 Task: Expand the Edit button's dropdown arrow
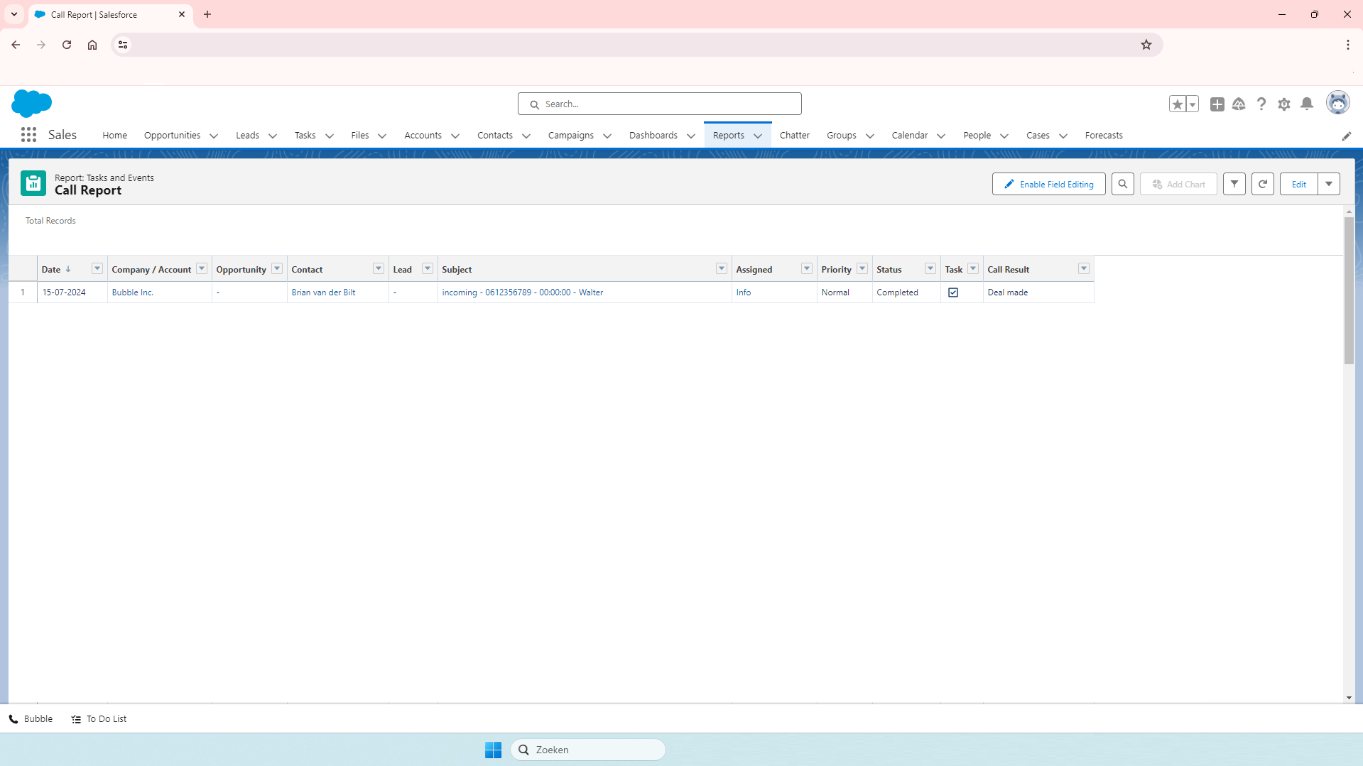pos(1328,184)
